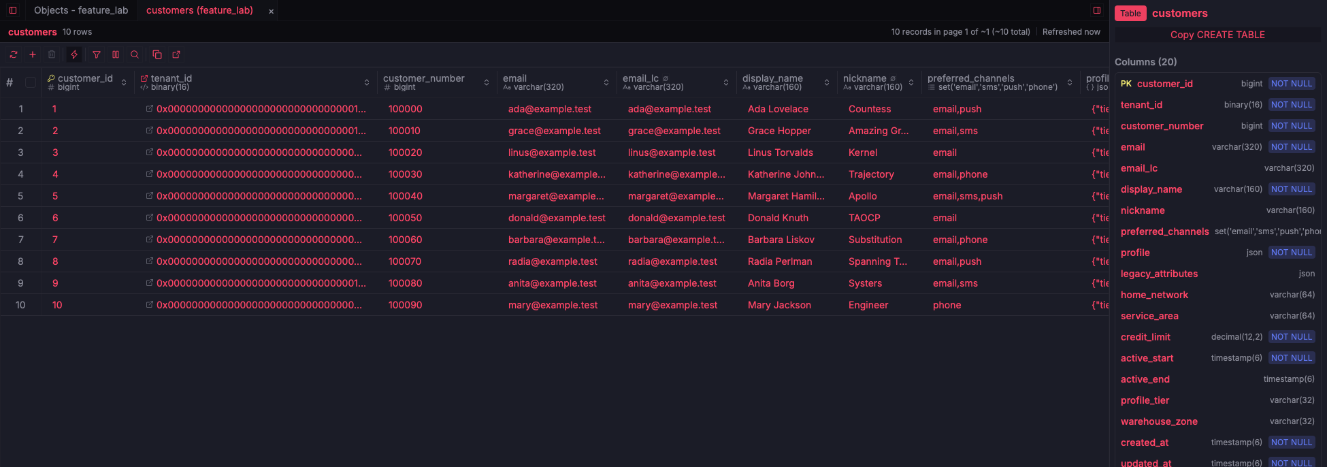Click display name cell Radia Perlman

pyautogui.click(x=780, y=261)
